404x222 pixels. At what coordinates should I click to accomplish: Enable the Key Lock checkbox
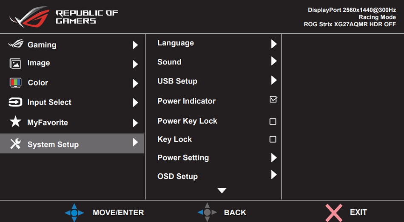click(273, 139)
